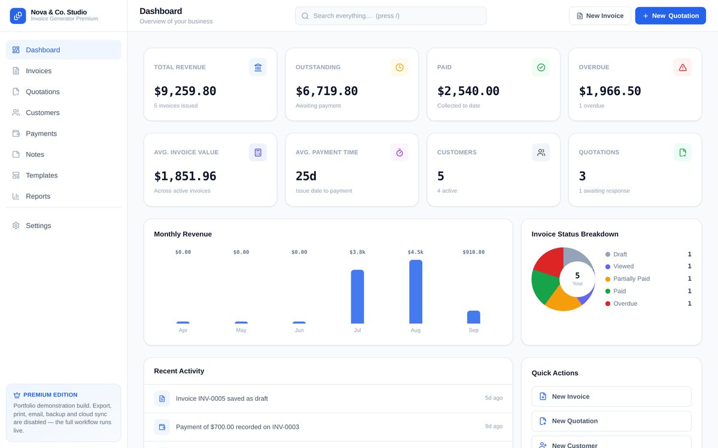Click the Notes icon in sidebar
Screen dimensions: 718x448
(x=16, y=155)
